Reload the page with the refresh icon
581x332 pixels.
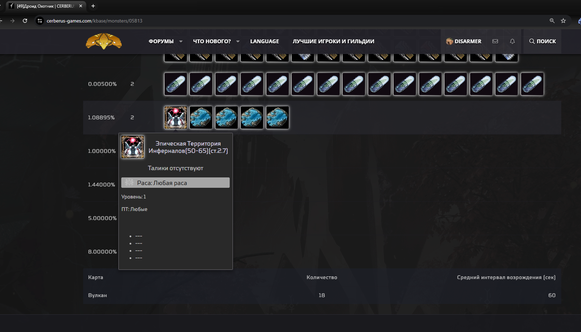[x=25, y=21]
